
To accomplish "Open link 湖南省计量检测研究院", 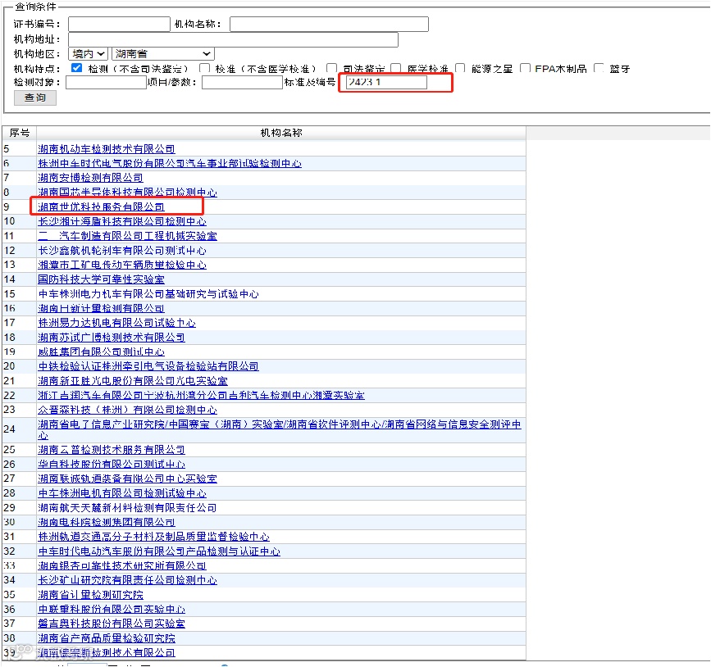I will click(91, 595).
